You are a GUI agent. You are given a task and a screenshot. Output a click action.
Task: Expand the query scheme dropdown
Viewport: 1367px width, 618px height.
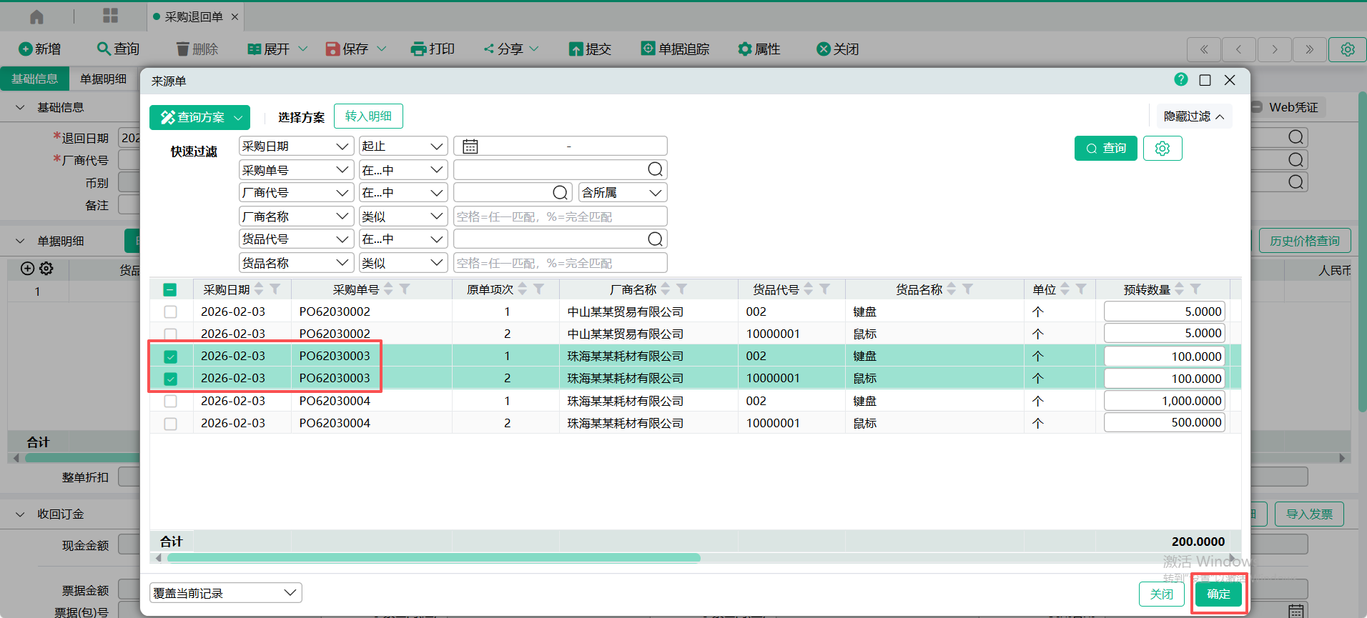239,118
